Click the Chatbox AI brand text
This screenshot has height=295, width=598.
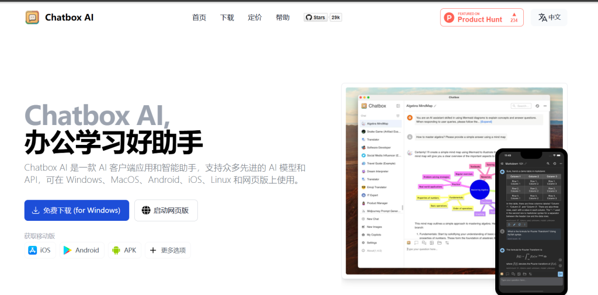click(x=69, y=18)
